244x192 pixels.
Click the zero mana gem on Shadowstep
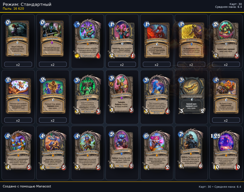8,22
